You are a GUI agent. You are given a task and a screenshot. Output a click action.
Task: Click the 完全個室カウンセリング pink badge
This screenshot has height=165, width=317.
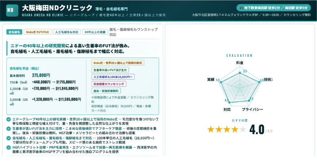[x=109, y=84]
